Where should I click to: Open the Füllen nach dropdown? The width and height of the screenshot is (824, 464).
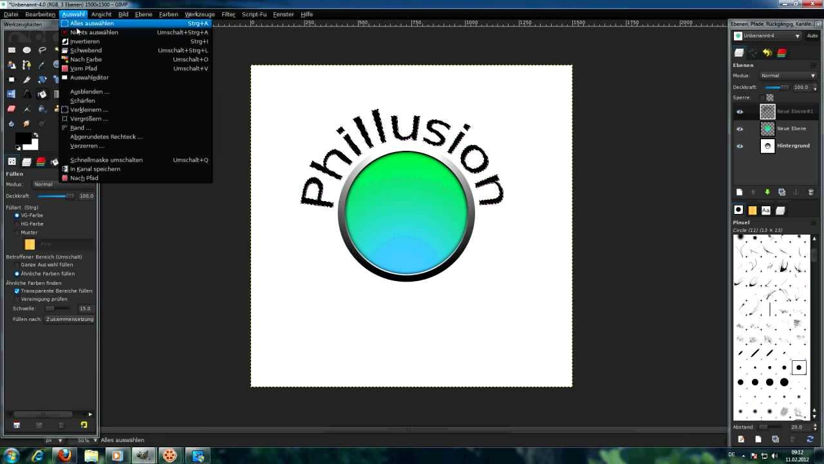(x=70, y=319)
